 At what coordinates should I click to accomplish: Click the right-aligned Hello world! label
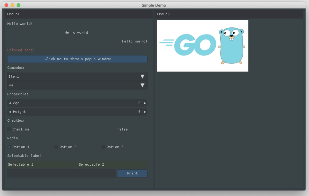click(135, 41)
